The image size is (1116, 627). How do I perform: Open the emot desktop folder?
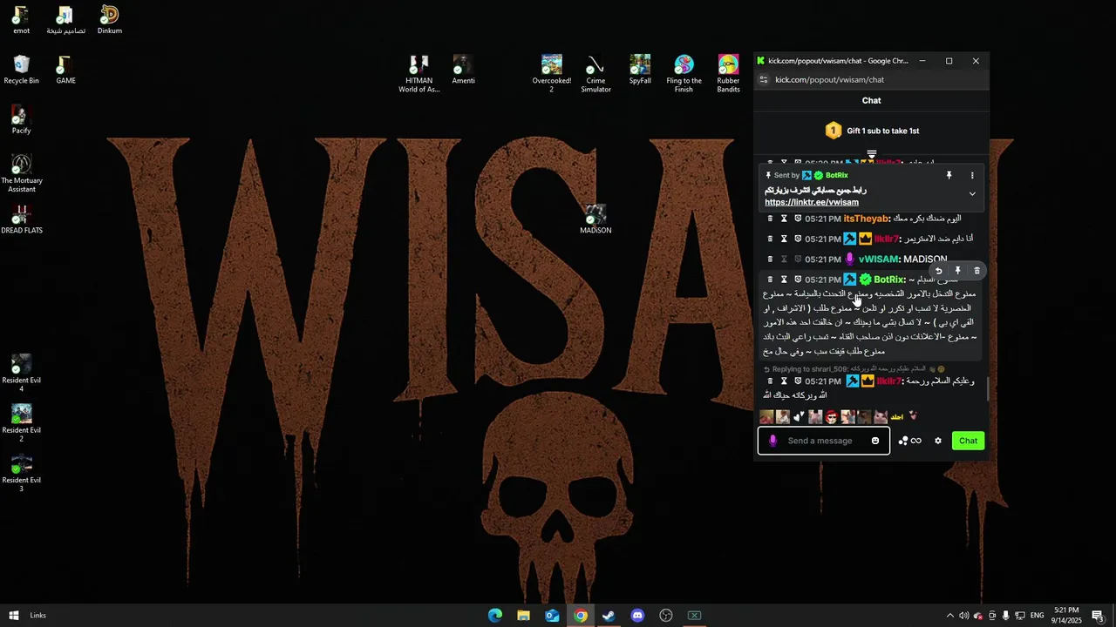[x=21, y=20]
